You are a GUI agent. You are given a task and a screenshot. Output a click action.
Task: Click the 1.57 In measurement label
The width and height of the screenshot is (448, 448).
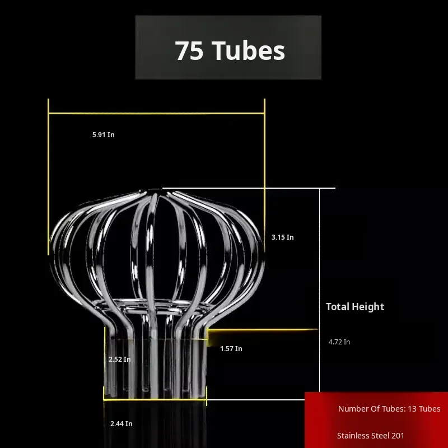[231, 349]
